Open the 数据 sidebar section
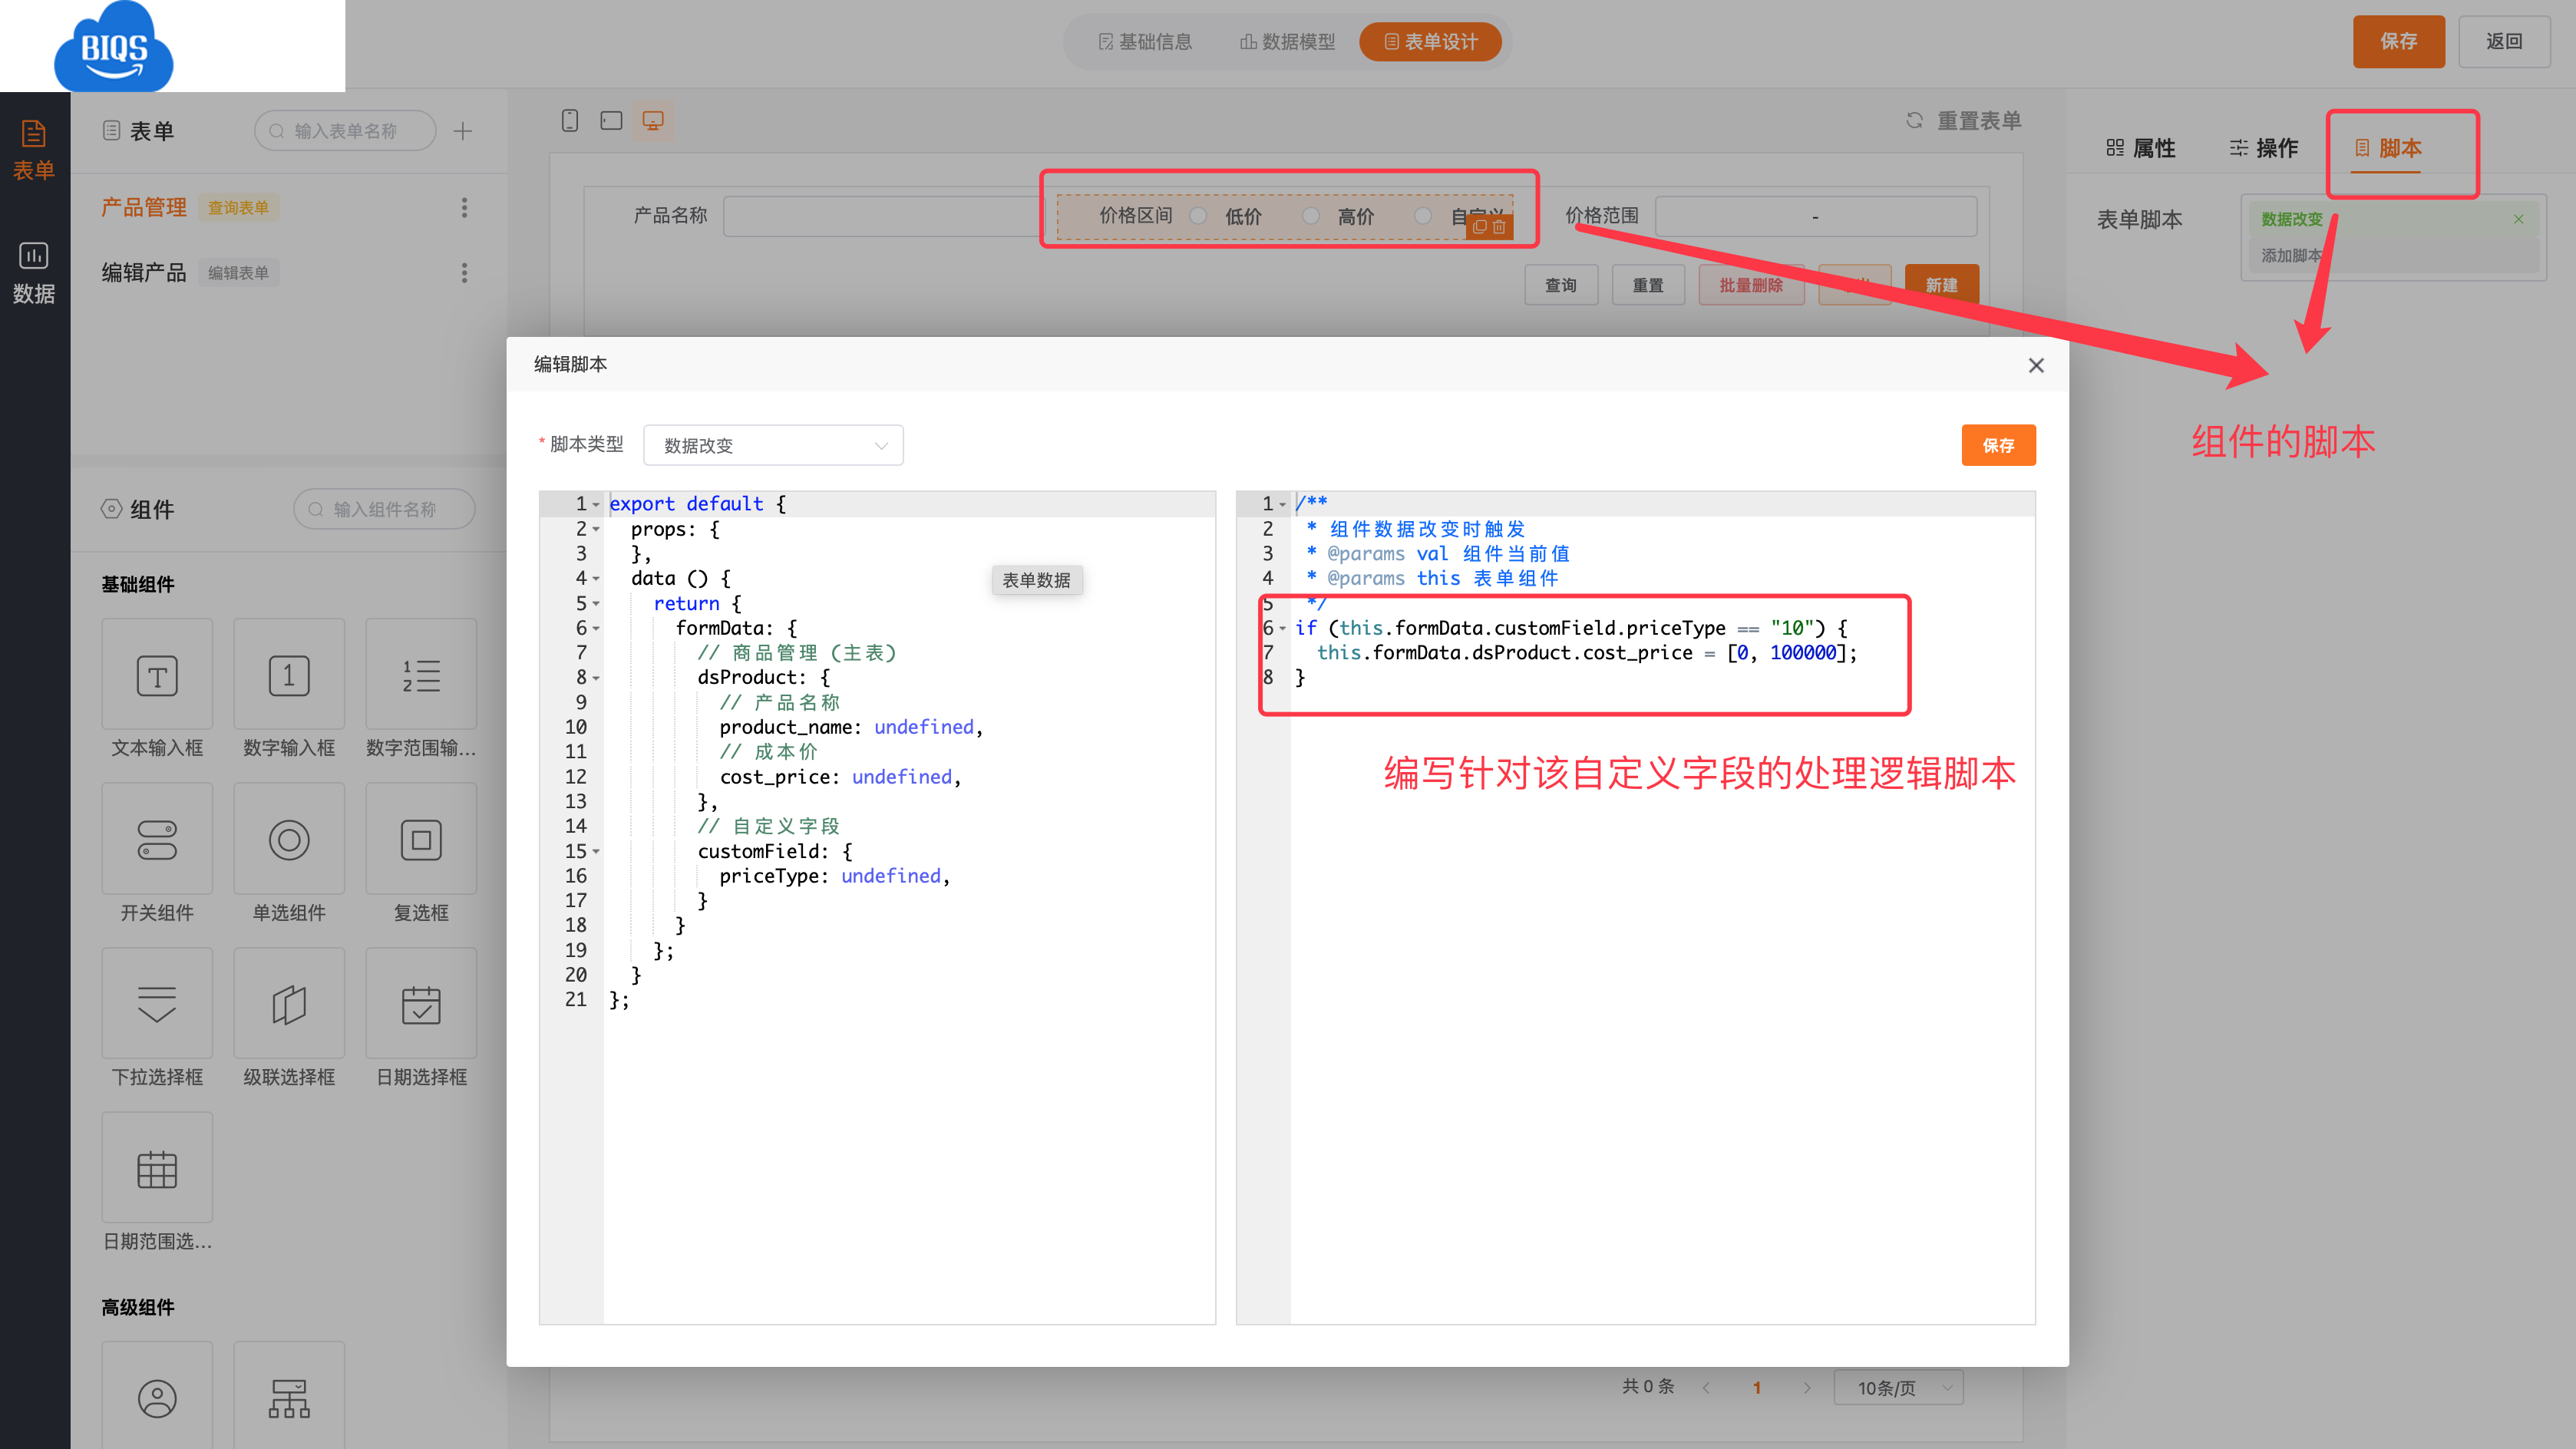Viewport: 2576px width, 1449px height. pyautogui.click(x=34, y=273)
